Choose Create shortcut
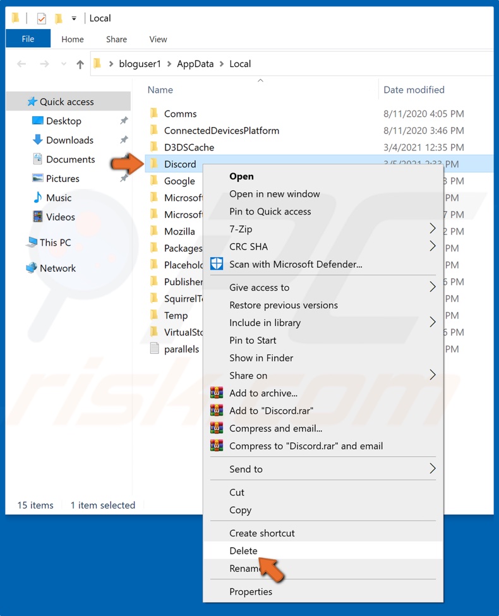499x616 pixels. pyautogui.click(x=323, y=533)
